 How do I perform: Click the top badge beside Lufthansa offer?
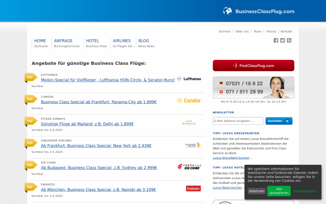point(31,77)
